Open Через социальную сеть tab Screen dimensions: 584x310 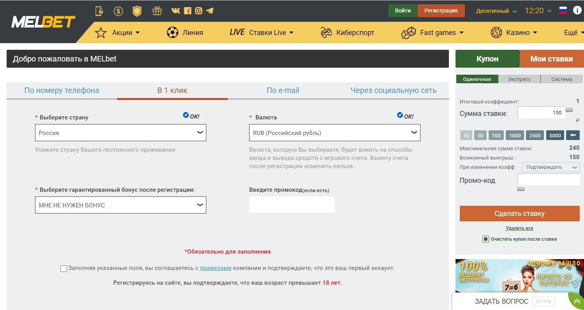[x=394, y=90]
